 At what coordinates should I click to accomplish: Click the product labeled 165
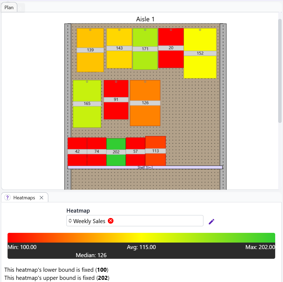[87, 103]
